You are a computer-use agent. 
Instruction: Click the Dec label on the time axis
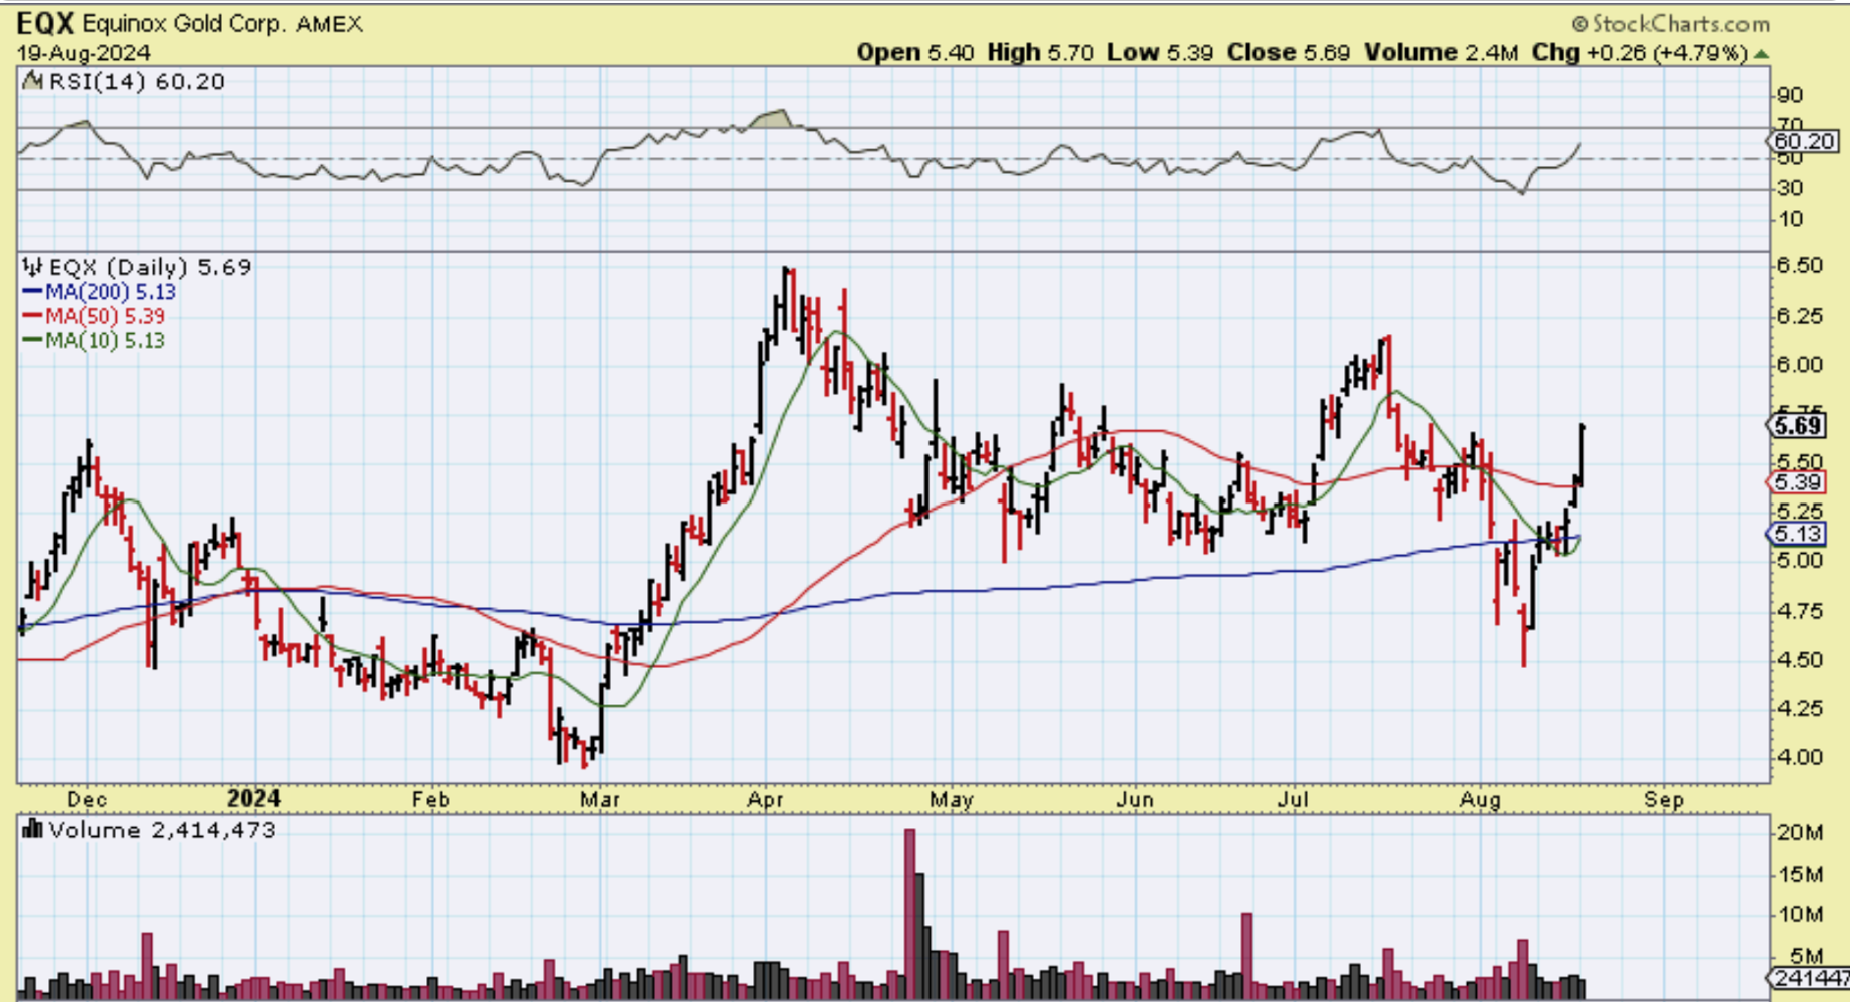point(87,800)
